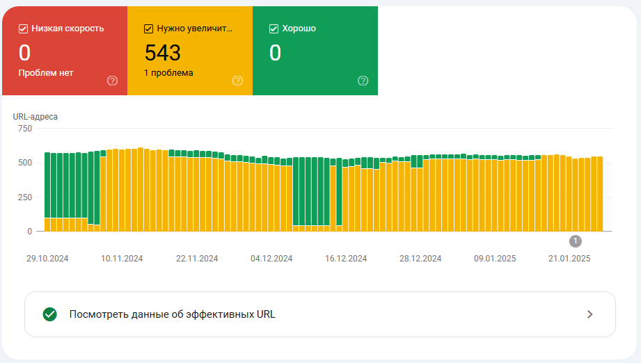The height and width of the screenshot is (363, 641).
Task: Click the 0 value in green card
Action: 275,53
